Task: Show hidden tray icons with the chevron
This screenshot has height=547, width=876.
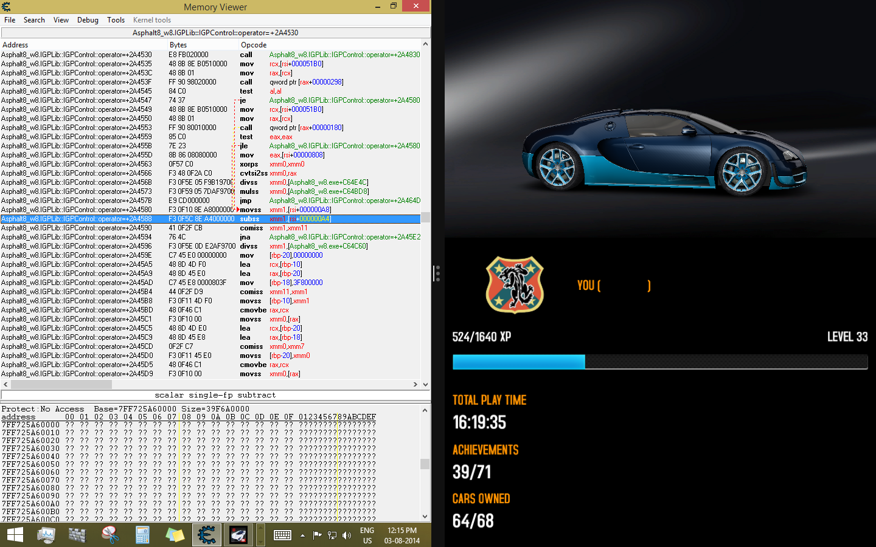Action: (x=302, y=536)
